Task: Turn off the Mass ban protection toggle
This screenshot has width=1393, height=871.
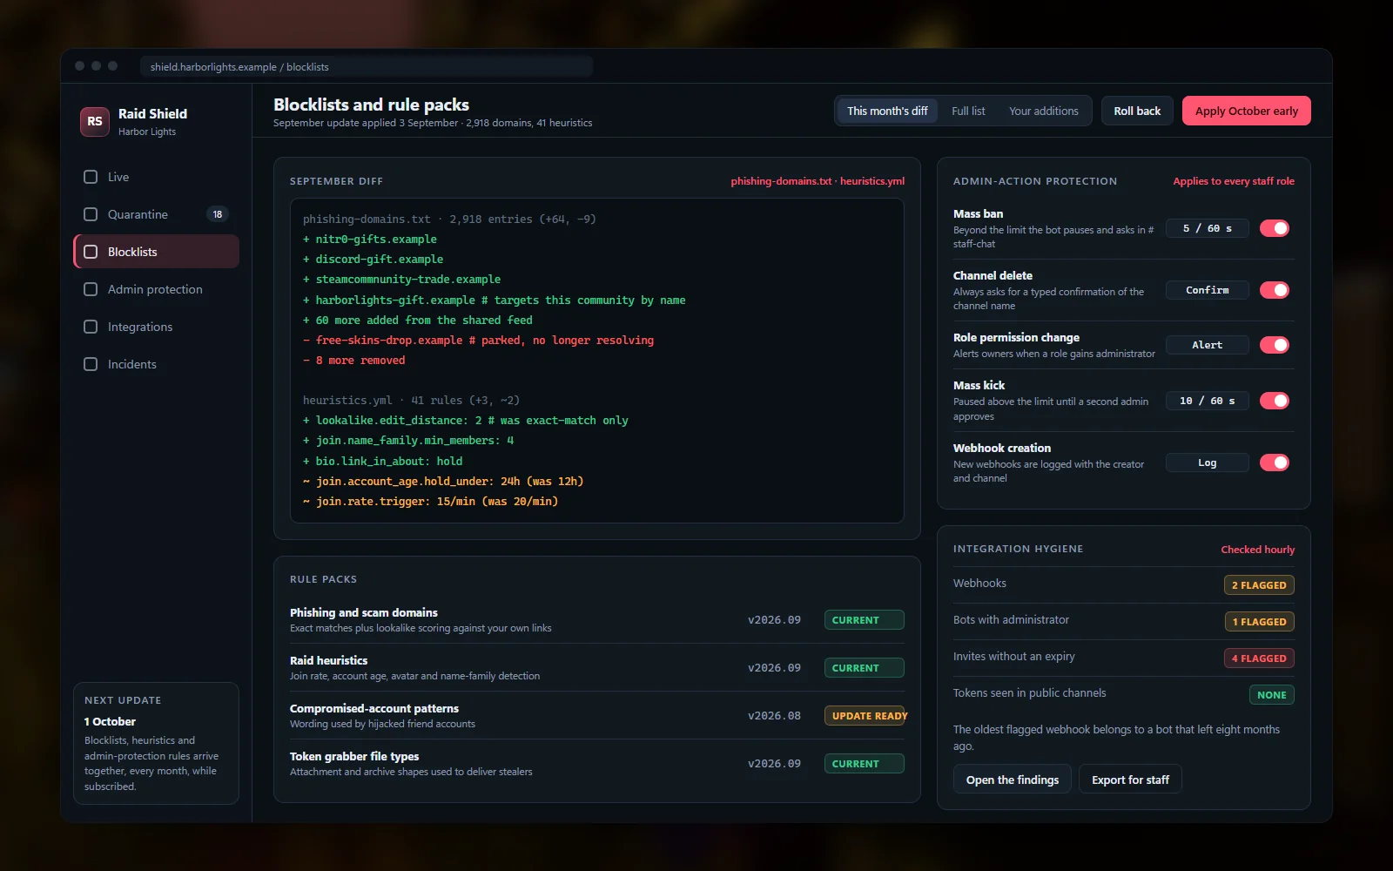Action: point(1275,228)
